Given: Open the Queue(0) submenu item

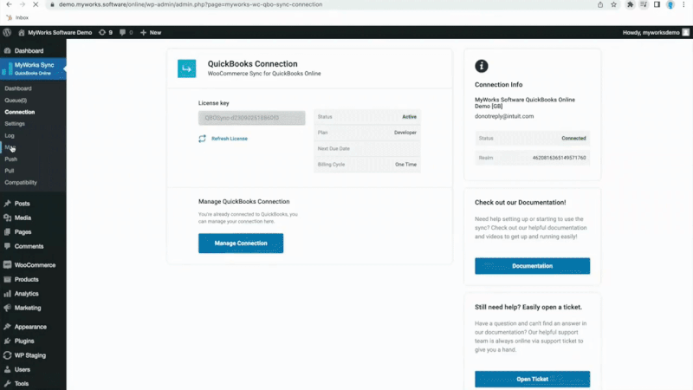Looking at the screenshot, I should [16, 101].
